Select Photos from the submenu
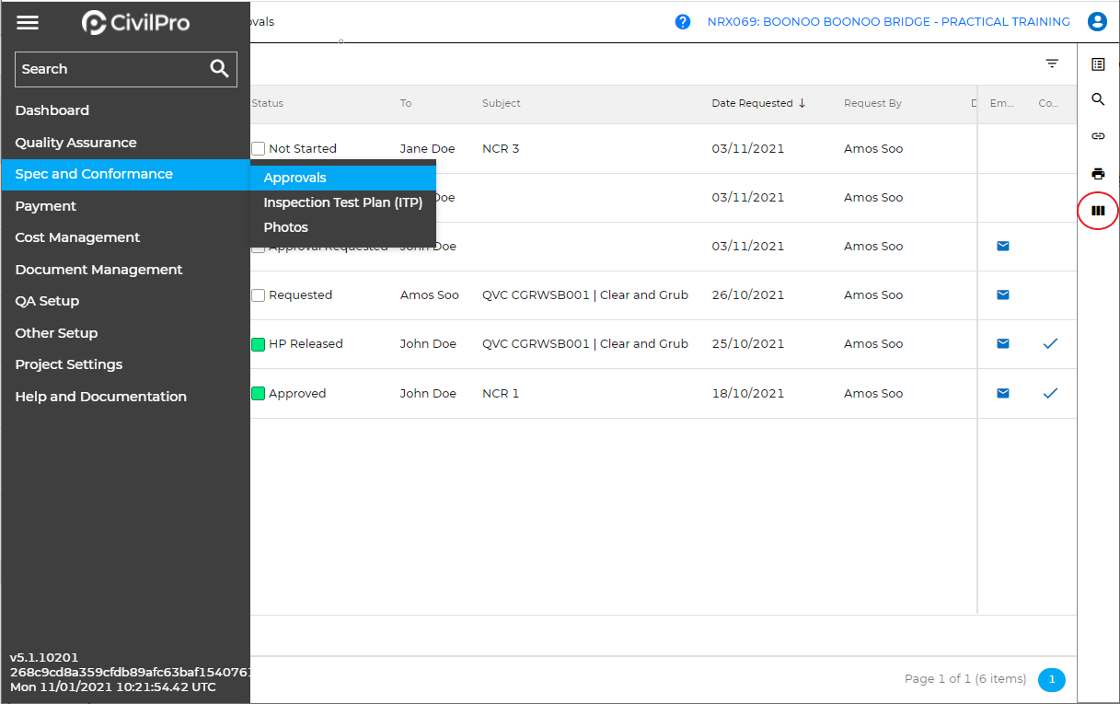This screenshot has height=704, width=1120. 285,227
